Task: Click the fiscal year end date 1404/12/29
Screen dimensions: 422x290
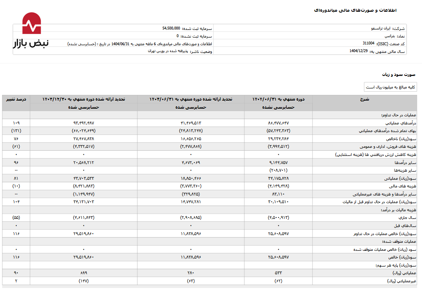Action: [x=358, y=51]
